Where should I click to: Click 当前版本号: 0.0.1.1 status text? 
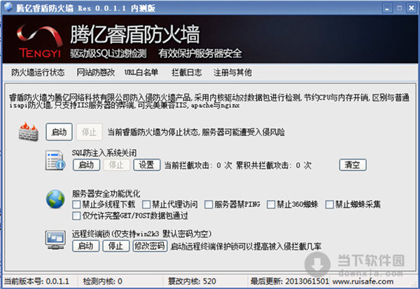point(36,281)
